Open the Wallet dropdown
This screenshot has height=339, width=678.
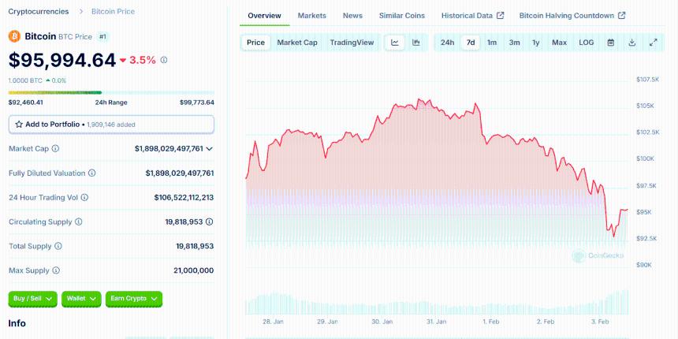pos(81,299)
